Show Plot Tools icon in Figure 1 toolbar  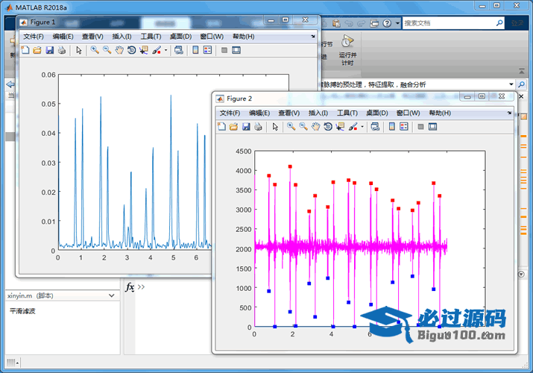[236, 50]
